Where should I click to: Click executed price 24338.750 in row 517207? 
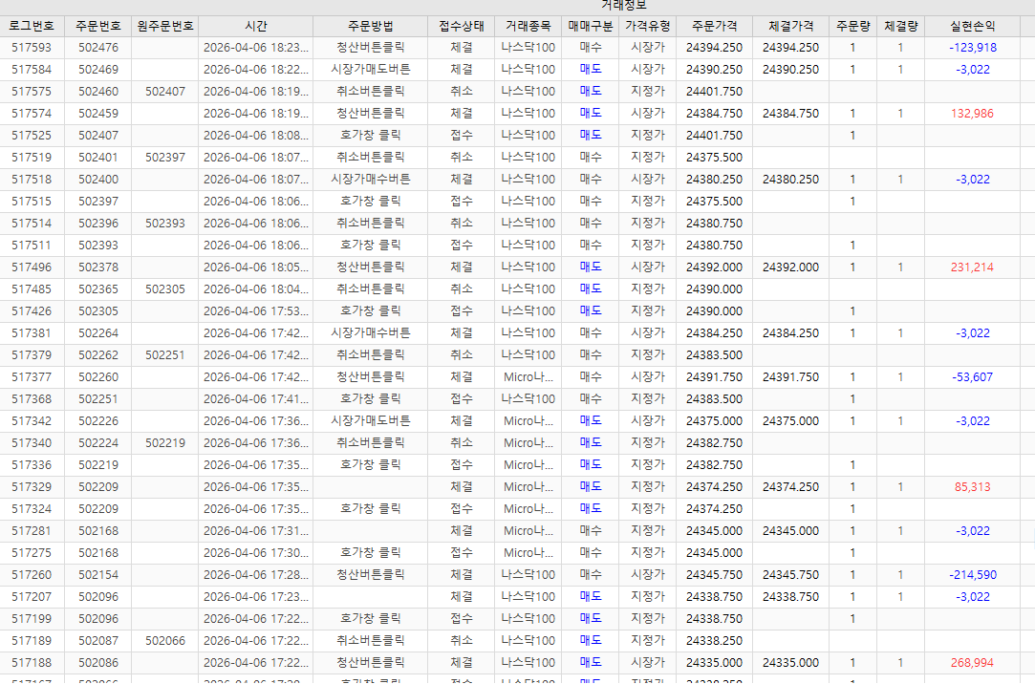pyautogui.click(x=790, y=597)
